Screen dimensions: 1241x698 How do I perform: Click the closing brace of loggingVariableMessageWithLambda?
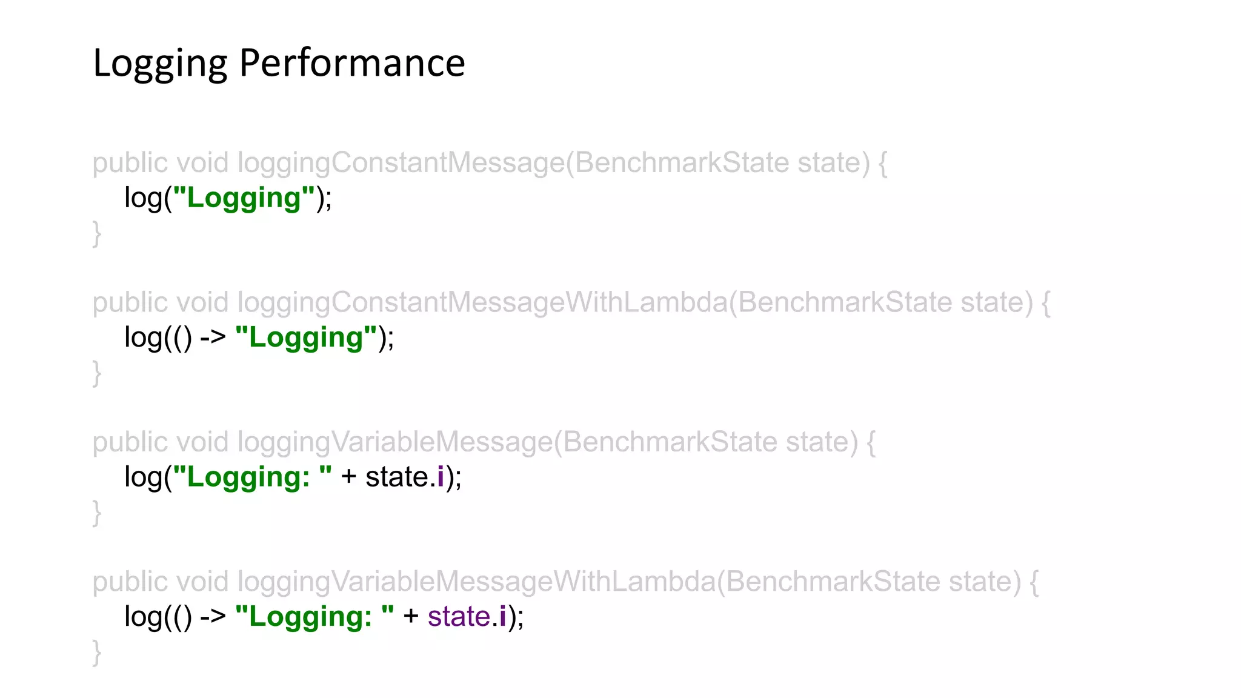pyautogui.click(x=96, y=652)
